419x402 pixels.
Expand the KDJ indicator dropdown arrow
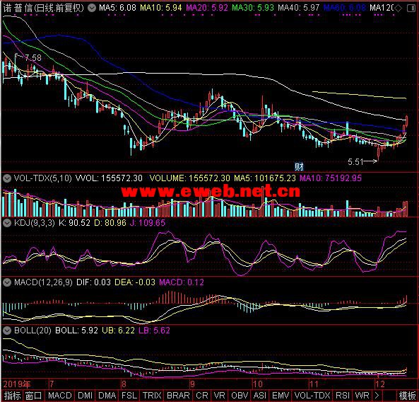point(7,223)
